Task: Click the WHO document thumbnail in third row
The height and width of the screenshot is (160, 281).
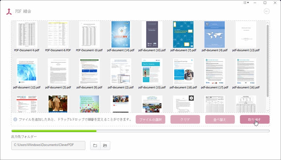Action: point(27,104)
